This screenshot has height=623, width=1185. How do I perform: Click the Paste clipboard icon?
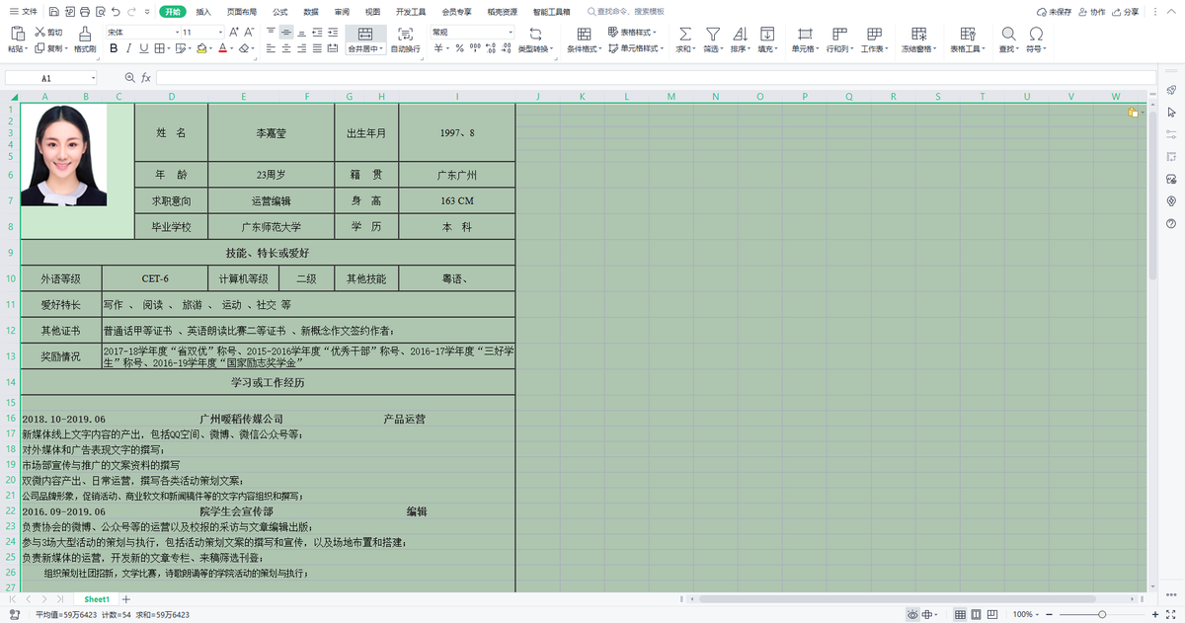pos(17,34)
